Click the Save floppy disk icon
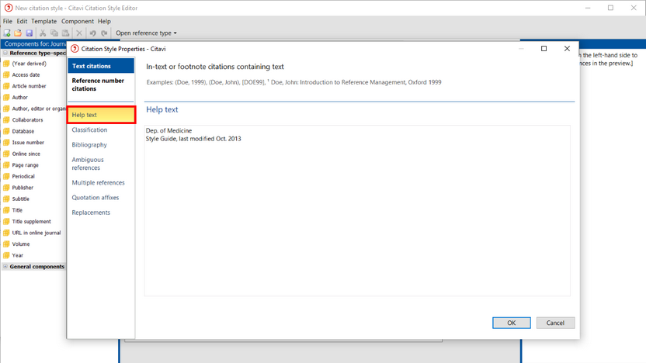The image size is (646, 363). [x=30, y=33]
